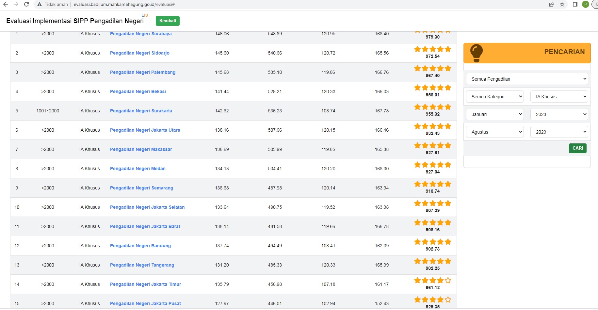598x310 pixels.
Task: Click the lightbulb icon in Pencarian panel
Action: point(476,53)
